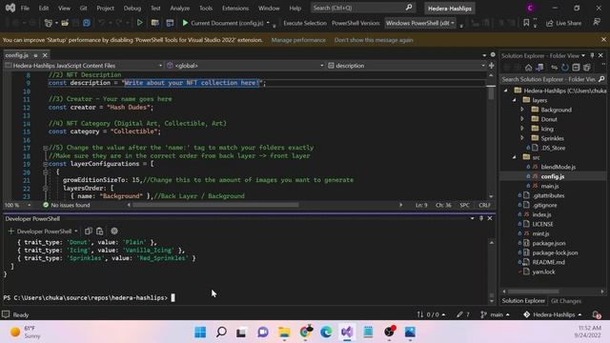Click the Sync with Active Document icon
The image size is (610, 343).
click(554, 68)
